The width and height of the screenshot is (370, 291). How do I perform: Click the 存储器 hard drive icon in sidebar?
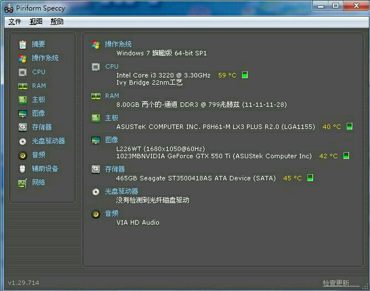(x=23, y=127)
